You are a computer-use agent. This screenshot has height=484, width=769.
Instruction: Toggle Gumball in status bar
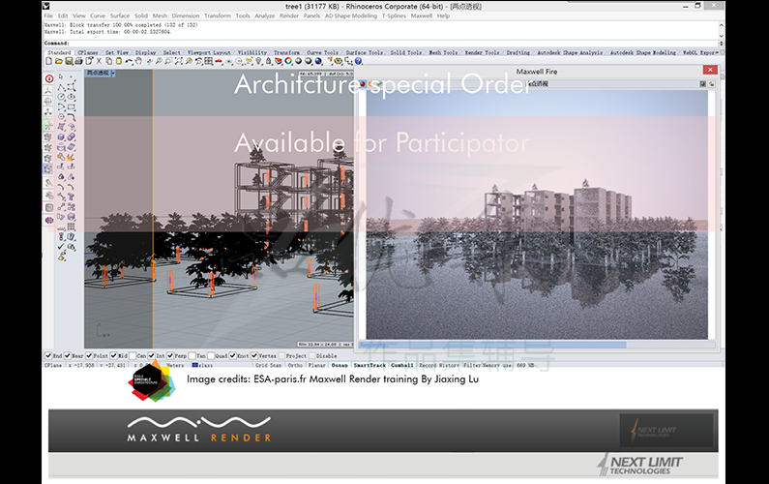pos(402,365)
